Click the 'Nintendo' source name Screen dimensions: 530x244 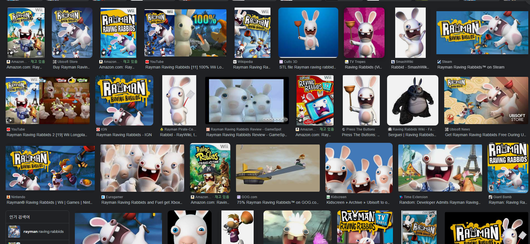[18, 197]
